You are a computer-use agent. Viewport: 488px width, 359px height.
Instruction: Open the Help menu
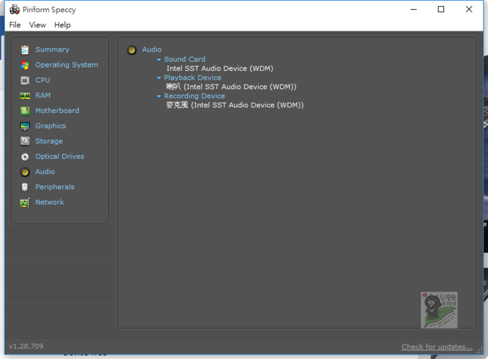(62, 25)
